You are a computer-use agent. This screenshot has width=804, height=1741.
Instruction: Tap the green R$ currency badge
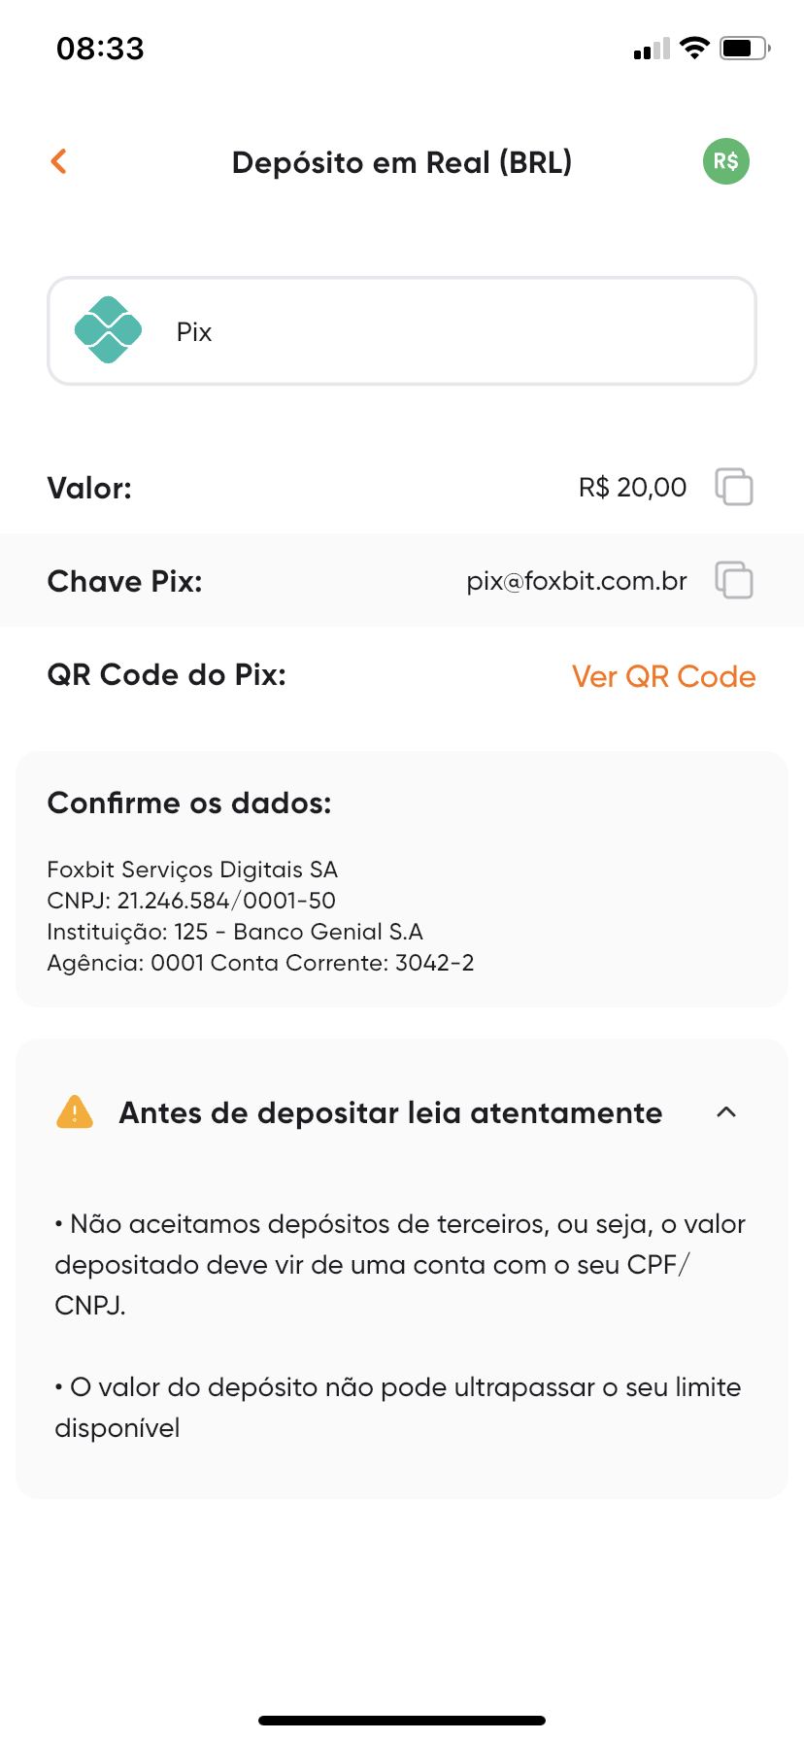[726, 161]
